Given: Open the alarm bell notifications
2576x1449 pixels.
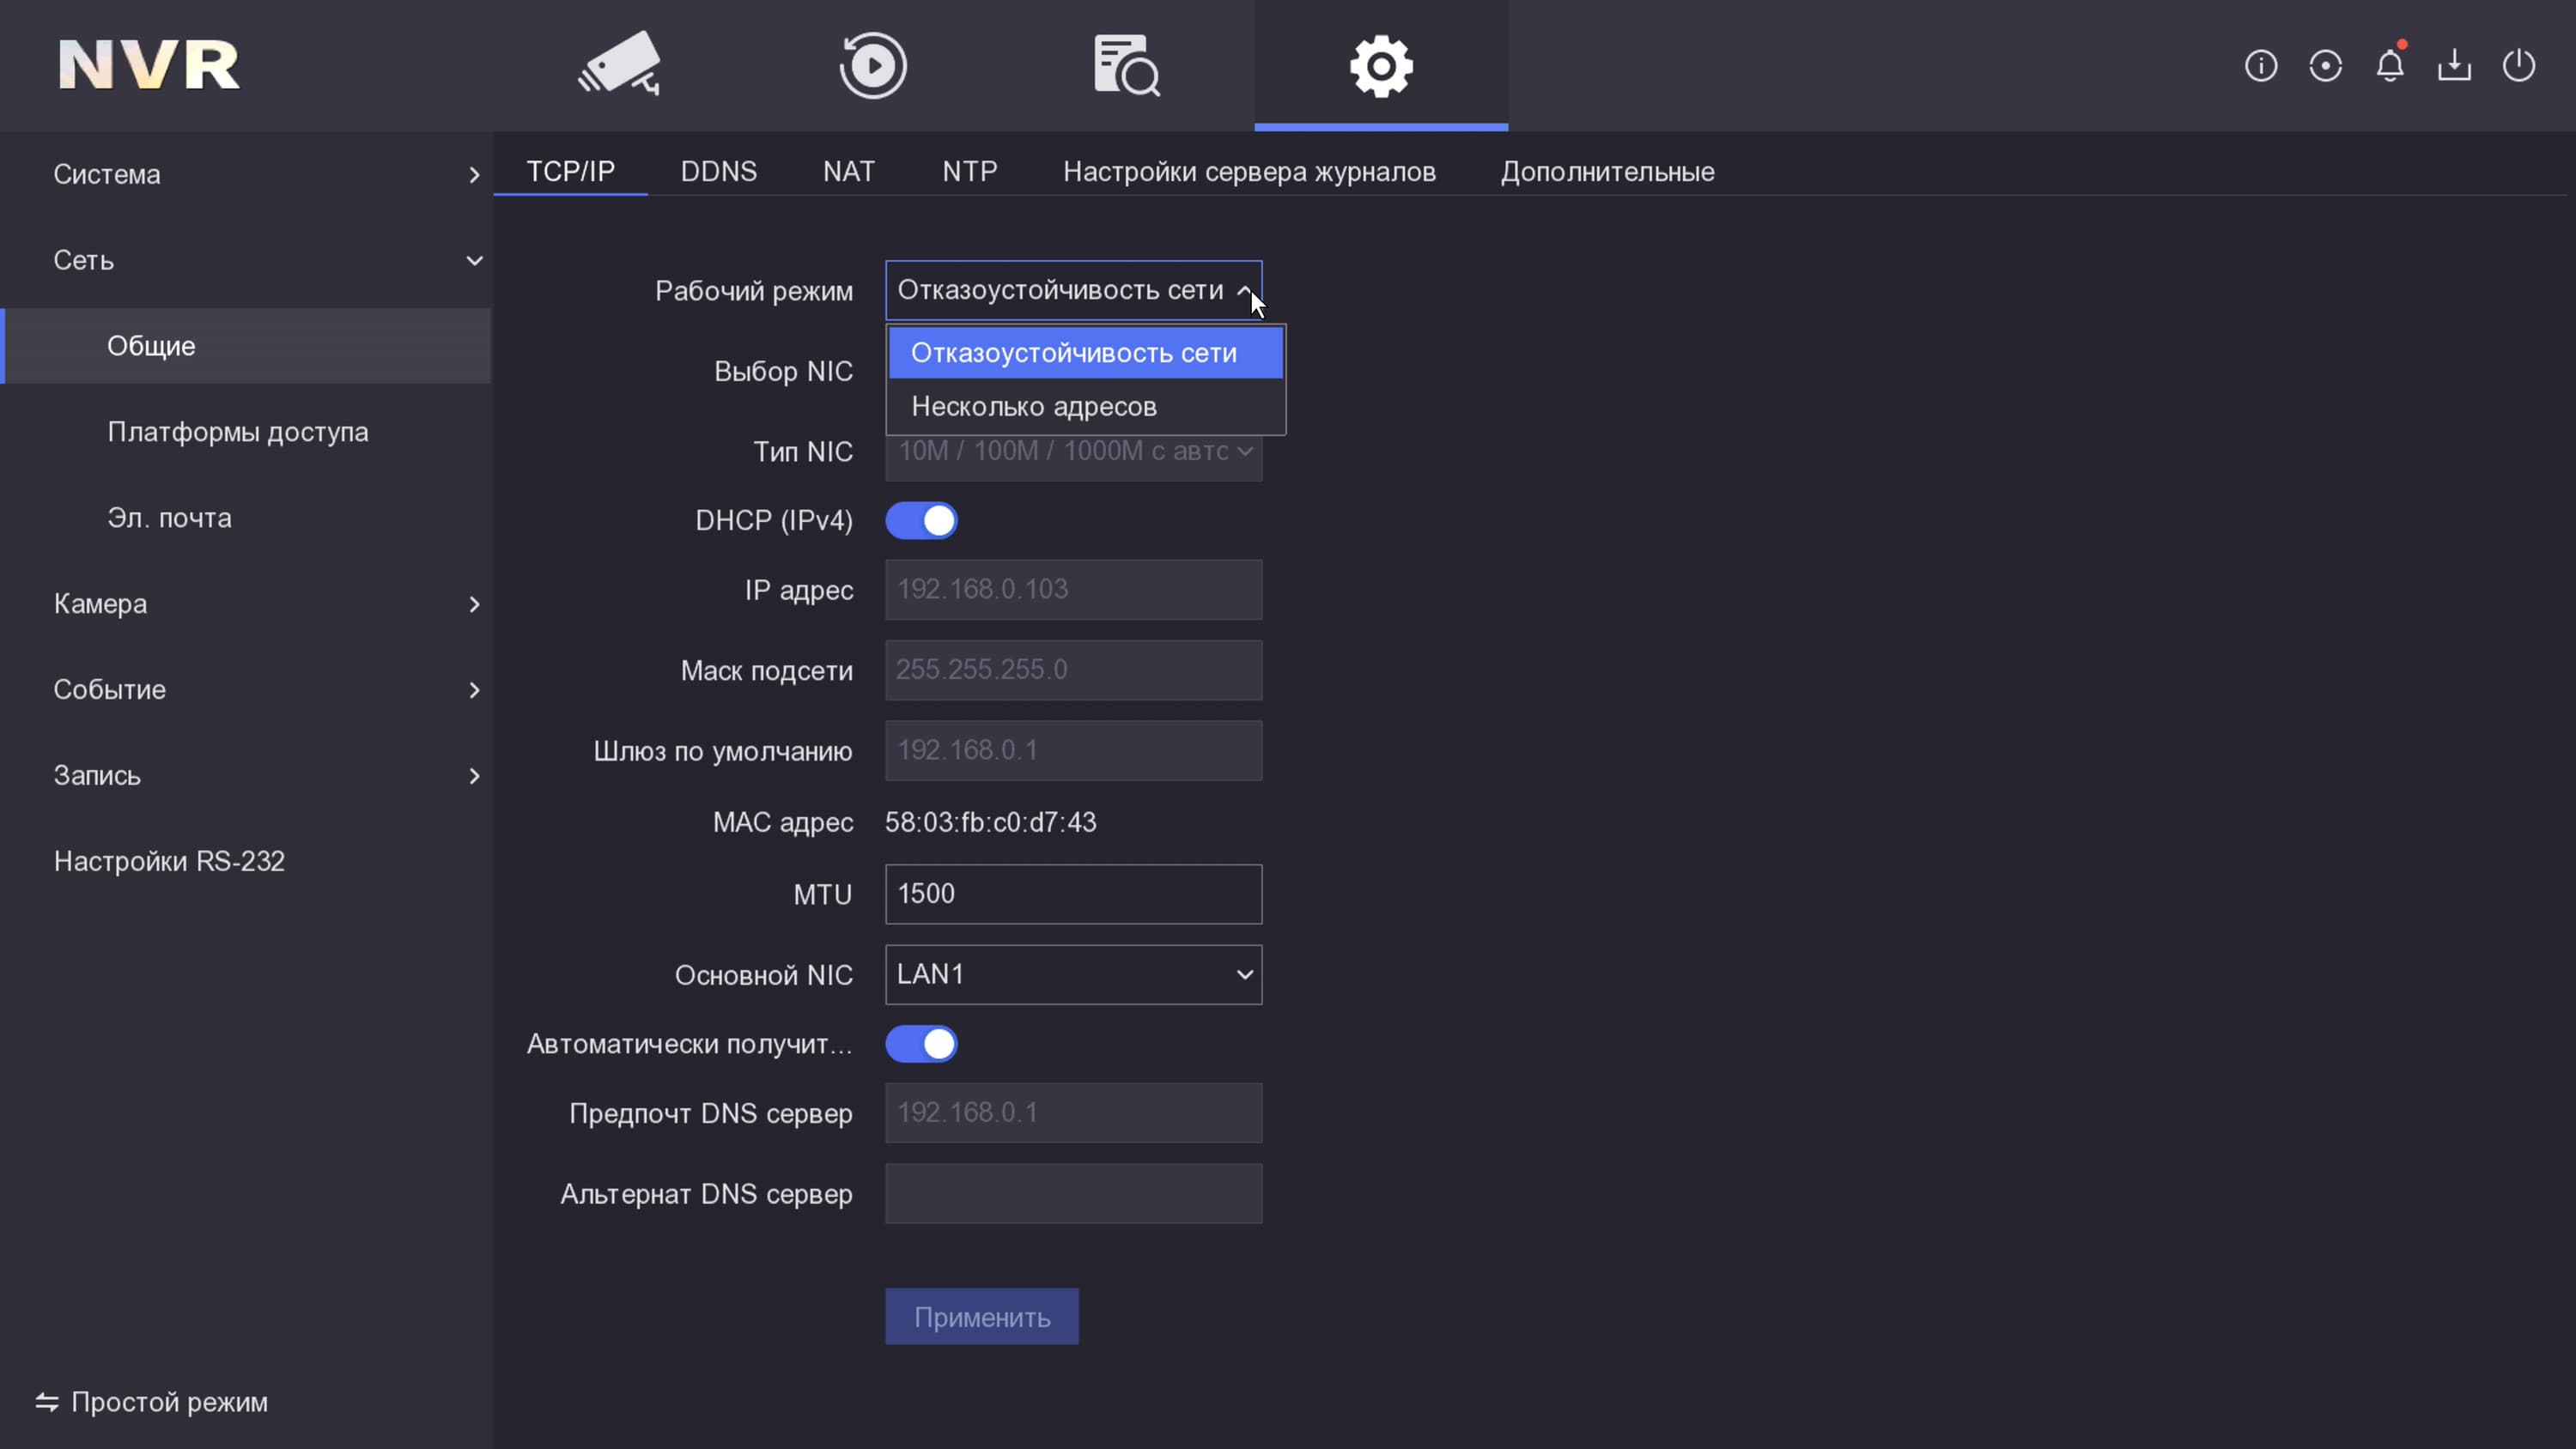Looking at the screenshot, I should [x=2389, y=66].
